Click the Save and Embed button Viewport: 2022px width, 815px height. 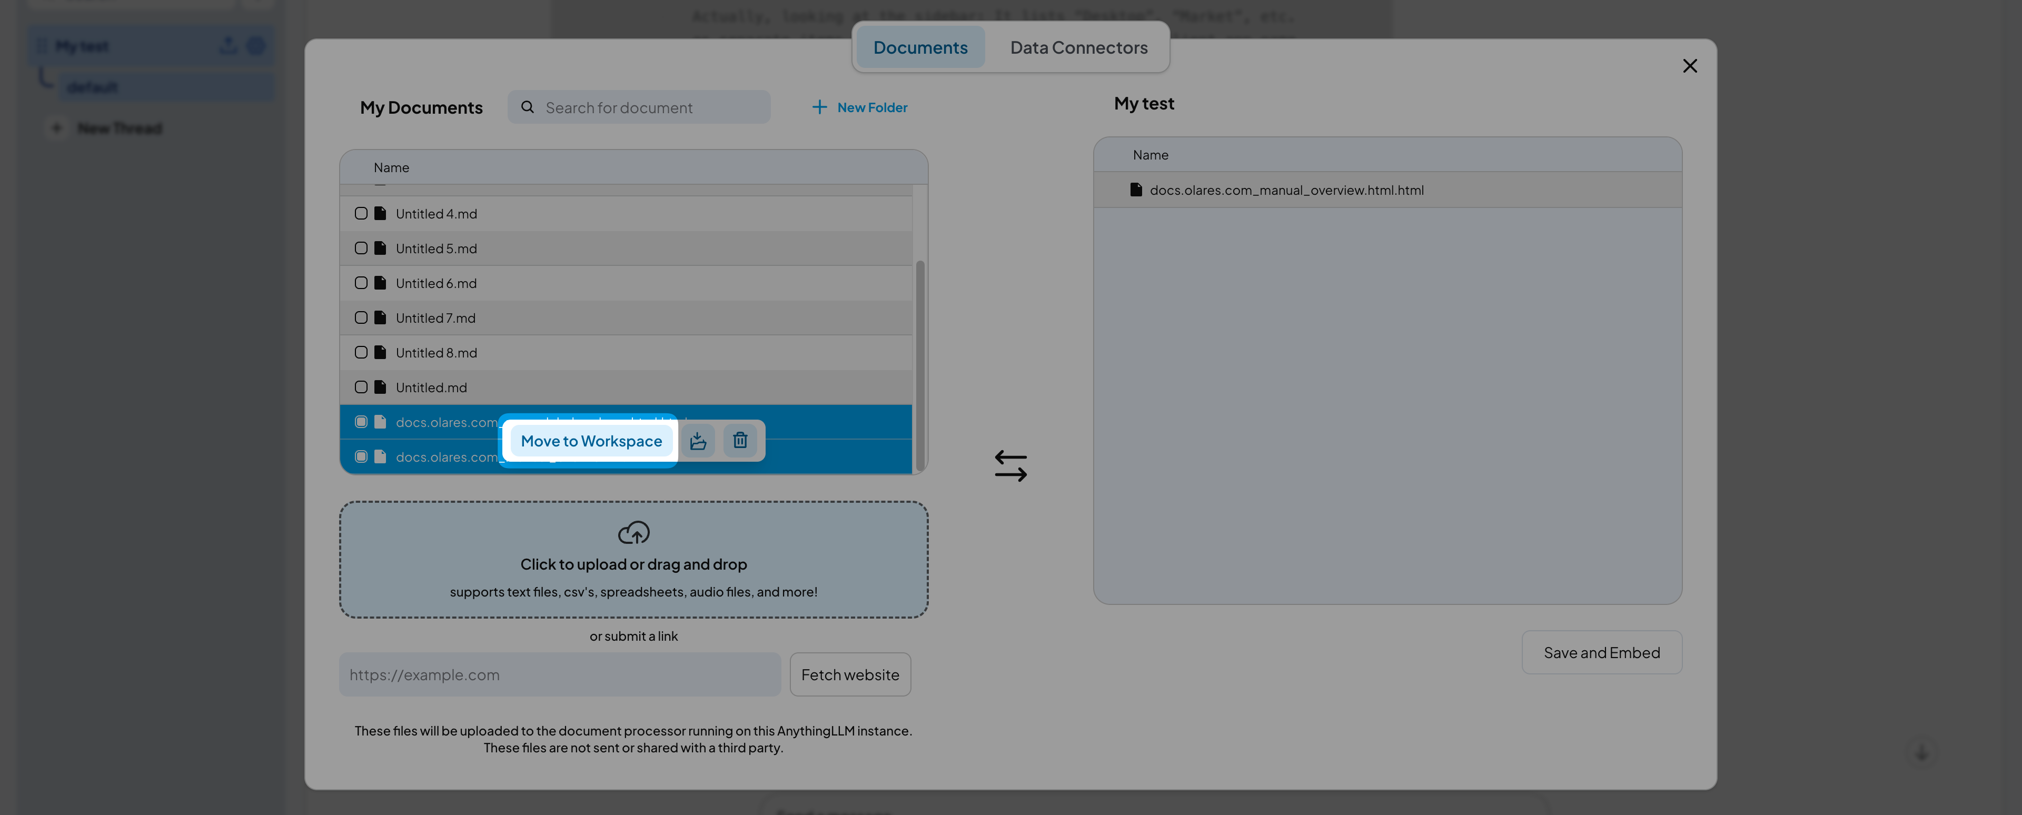[1601, 652]
